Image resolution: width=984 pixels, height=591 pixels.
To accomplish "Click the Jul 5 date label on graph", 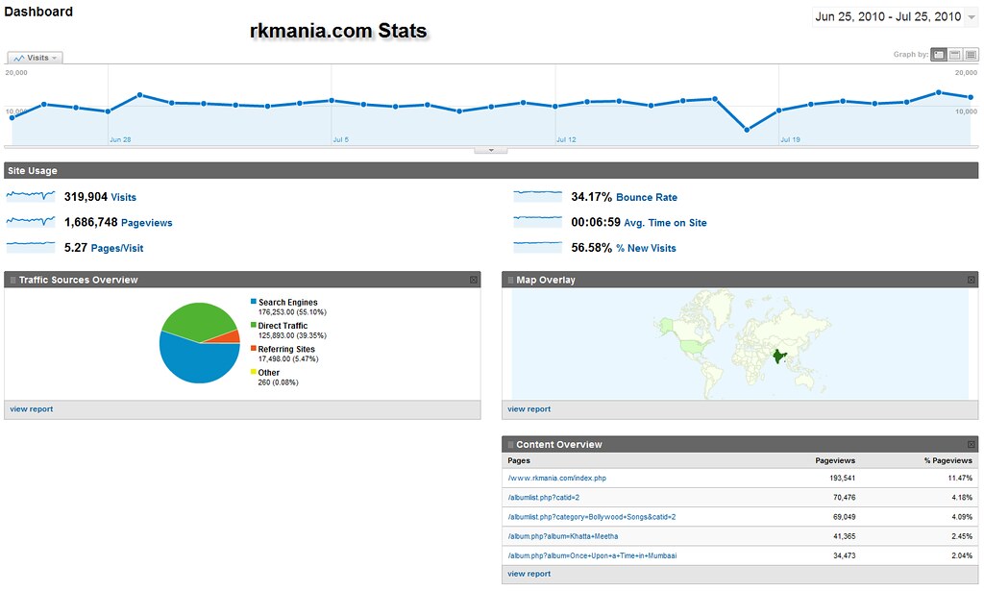I will 341,140.
